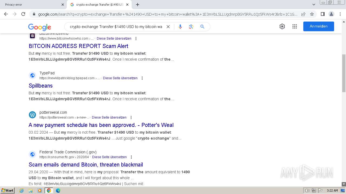This screenshot has width=346, height=194.
Task: Click the page vertical scrollbar thumb
Action: 344,73
